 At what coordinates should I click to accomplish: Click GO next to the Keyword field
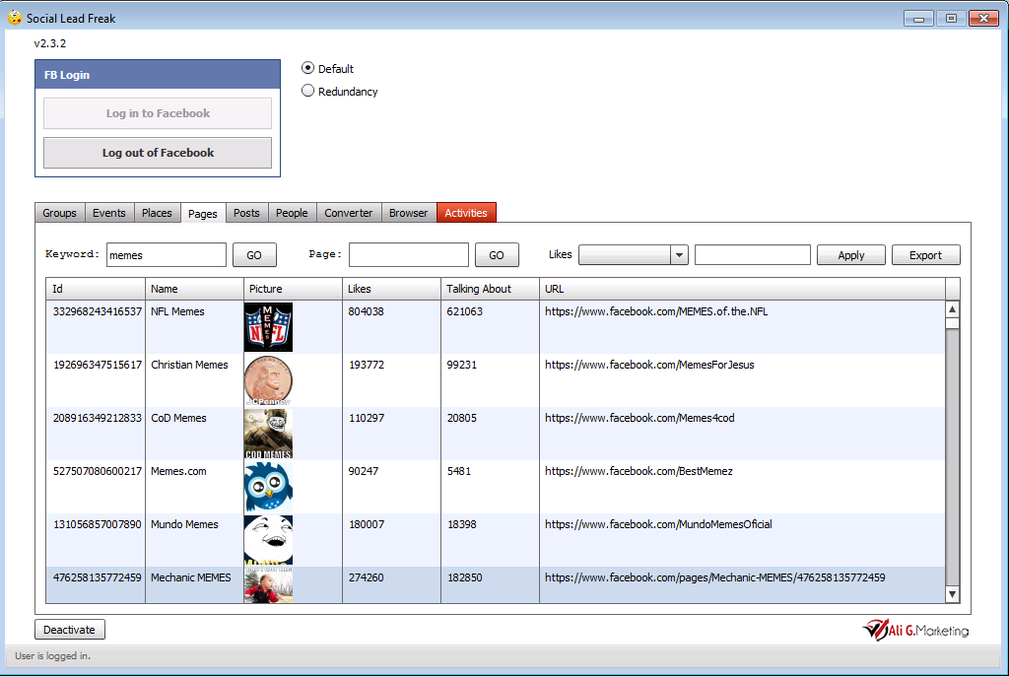click(x=254, y=255)
